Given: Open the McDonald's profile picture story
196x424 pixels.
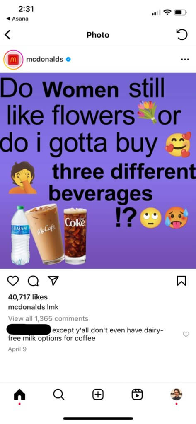Looking at the screenshot, I should tap(13, 60).
